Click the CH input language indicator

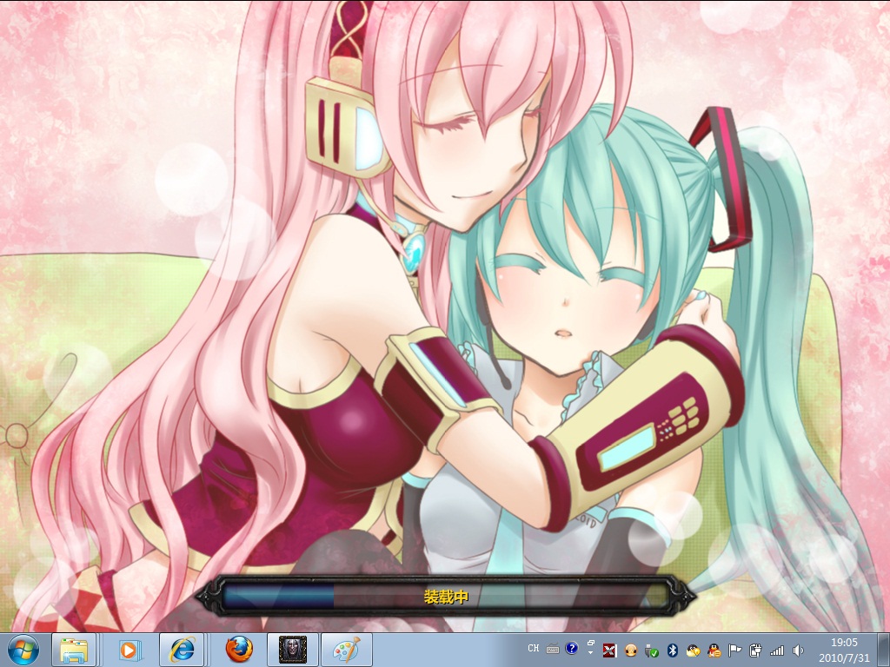click(x=534, y=648)
